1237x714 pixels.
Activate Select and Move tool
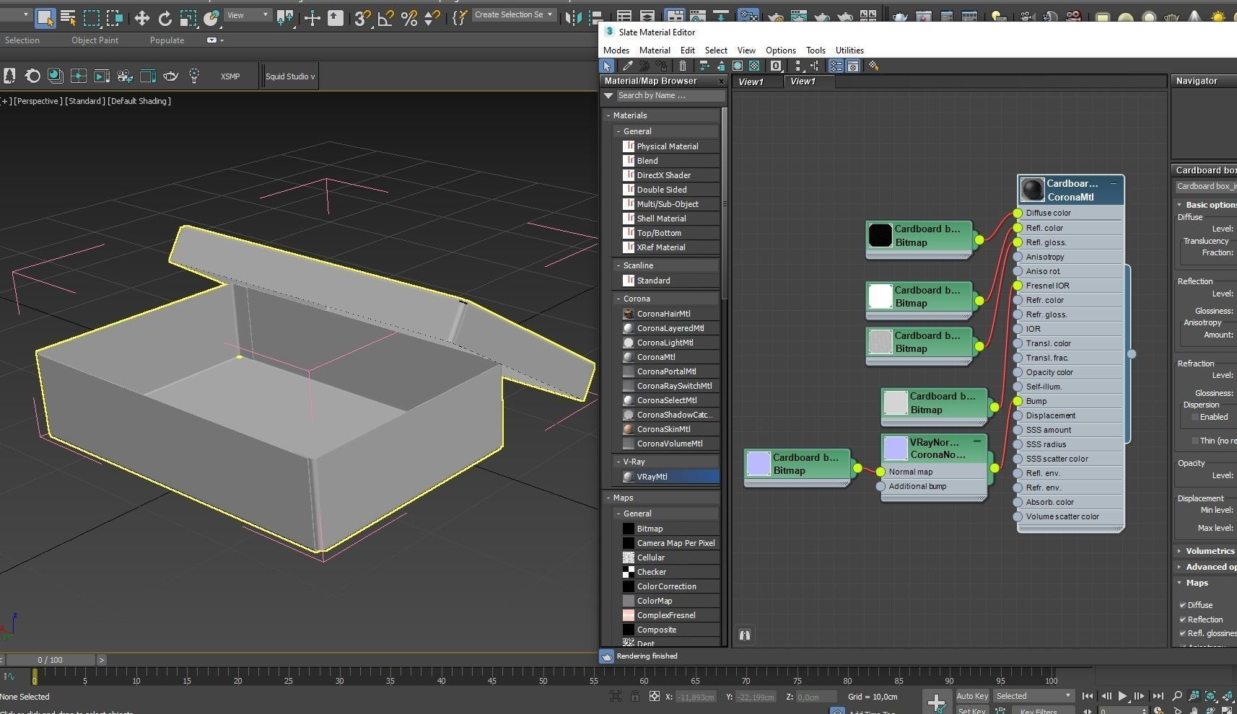point(142,18)
